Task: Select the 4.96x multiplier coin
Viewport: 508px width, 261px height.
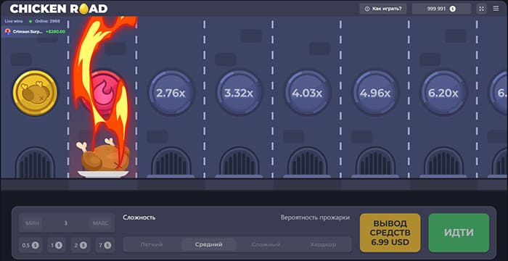Action: click(375, 93)
